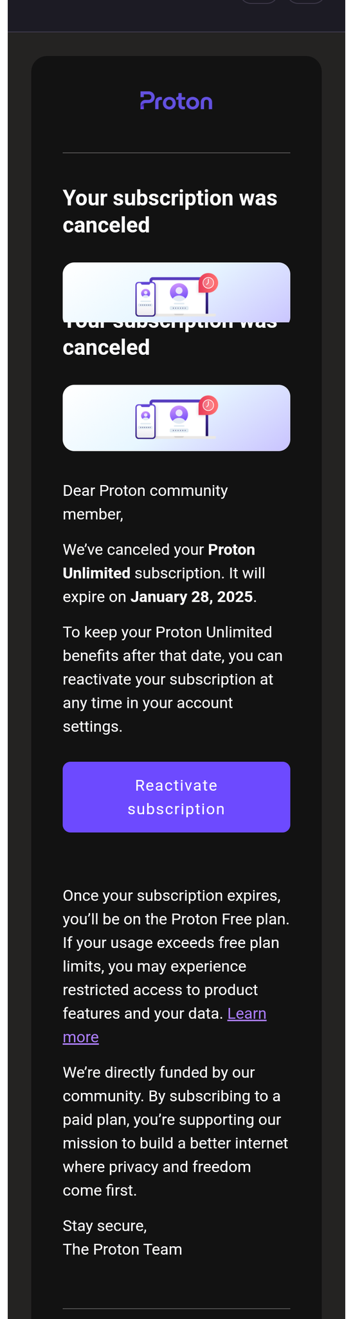Image resolution: width=353 pixels, height=1319 pixels.
Task: Click the laptop avatar illustration in lower banner
Action: [179, 419]
